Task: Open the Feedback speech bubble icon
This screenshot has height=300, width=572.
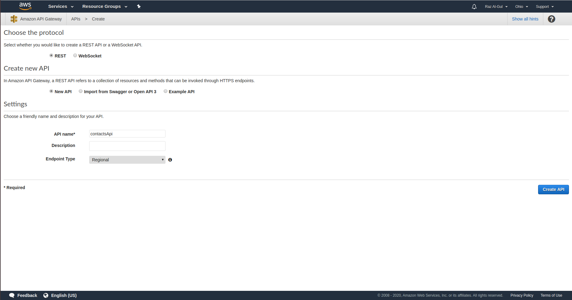Action: point(12,295)
